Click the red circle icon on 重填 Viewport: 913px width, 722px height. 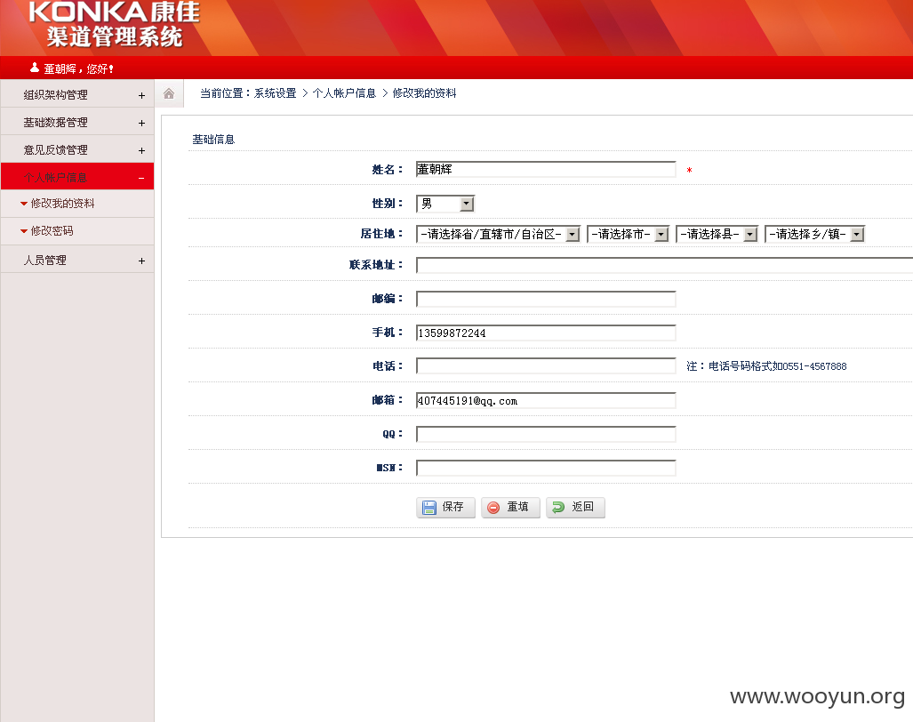click(493, 508)
